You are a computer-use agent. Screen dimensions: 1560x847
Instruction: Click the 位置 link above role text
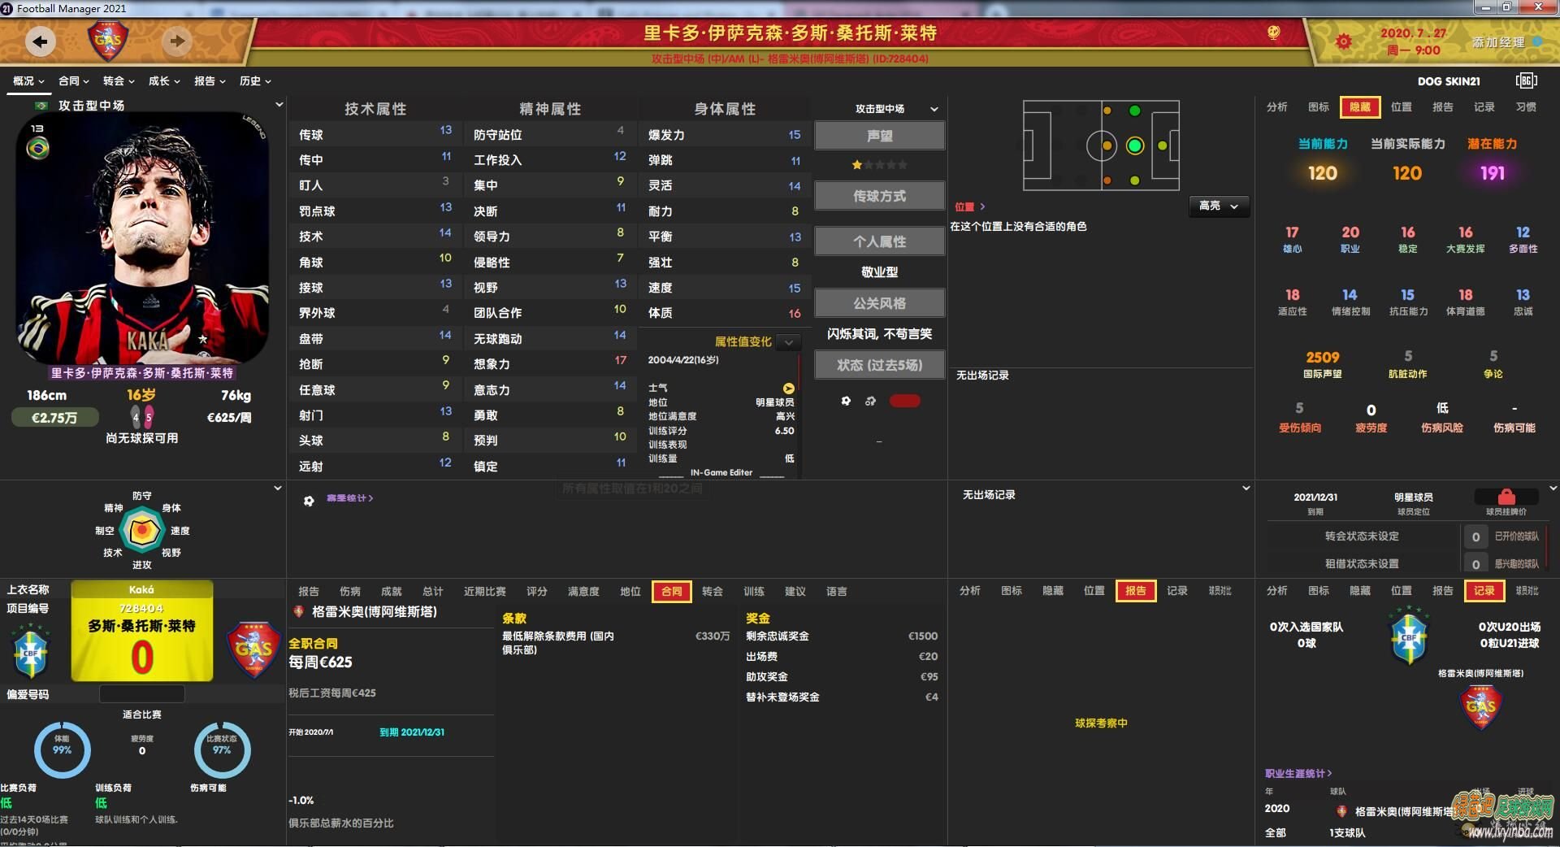[x=969, y=207]
